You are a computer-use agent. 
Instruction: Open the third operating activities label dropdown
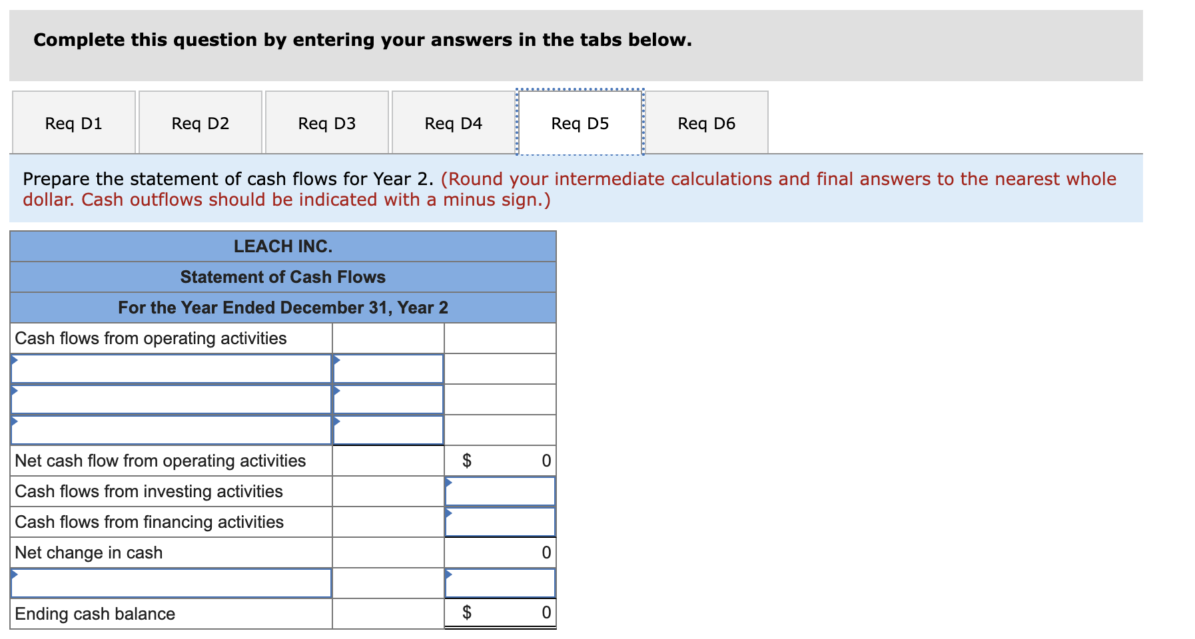pyautogui.click(x=171, y=429)
